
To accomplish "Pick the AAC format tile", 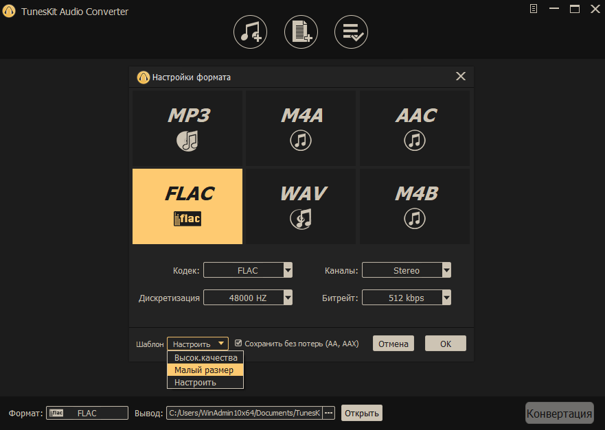I will tap(415, 128).
